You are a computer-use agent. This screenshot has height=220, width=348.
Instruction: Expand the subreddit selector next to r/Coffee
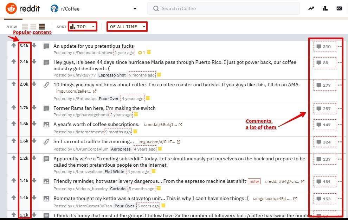pos(135,8)
